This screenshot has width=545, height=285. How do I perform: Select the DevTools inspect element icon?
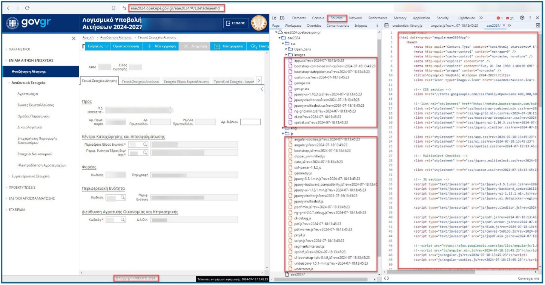(274, 18)
